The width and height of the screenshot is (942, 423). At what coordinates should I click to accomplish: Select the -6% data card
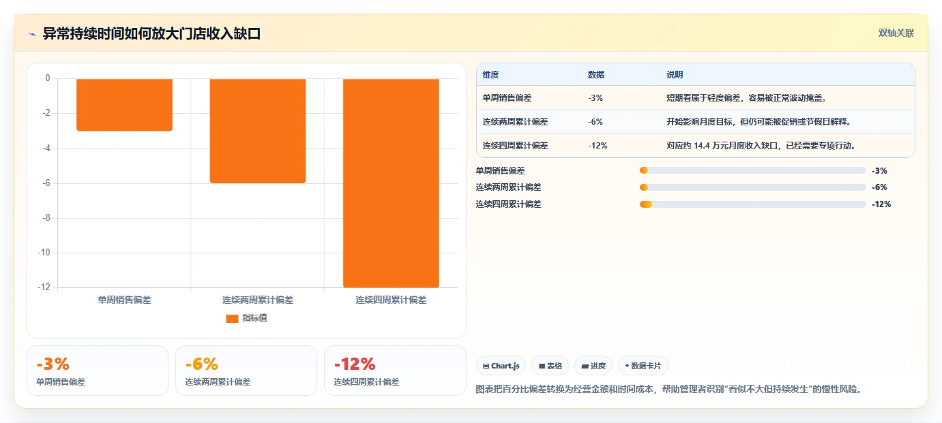click(x=246, y=371)
